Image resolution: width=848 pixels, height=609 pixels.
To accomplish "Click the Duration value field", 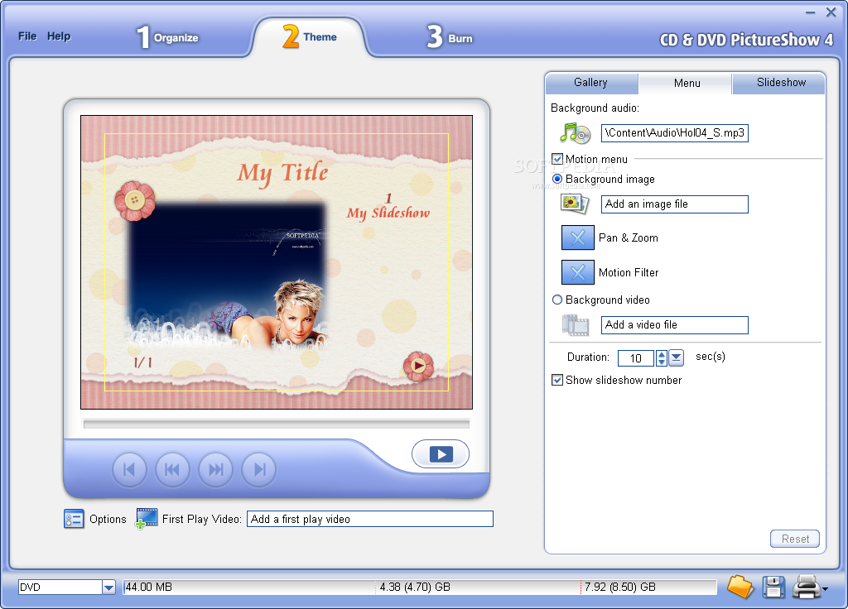I will point(635,357).
